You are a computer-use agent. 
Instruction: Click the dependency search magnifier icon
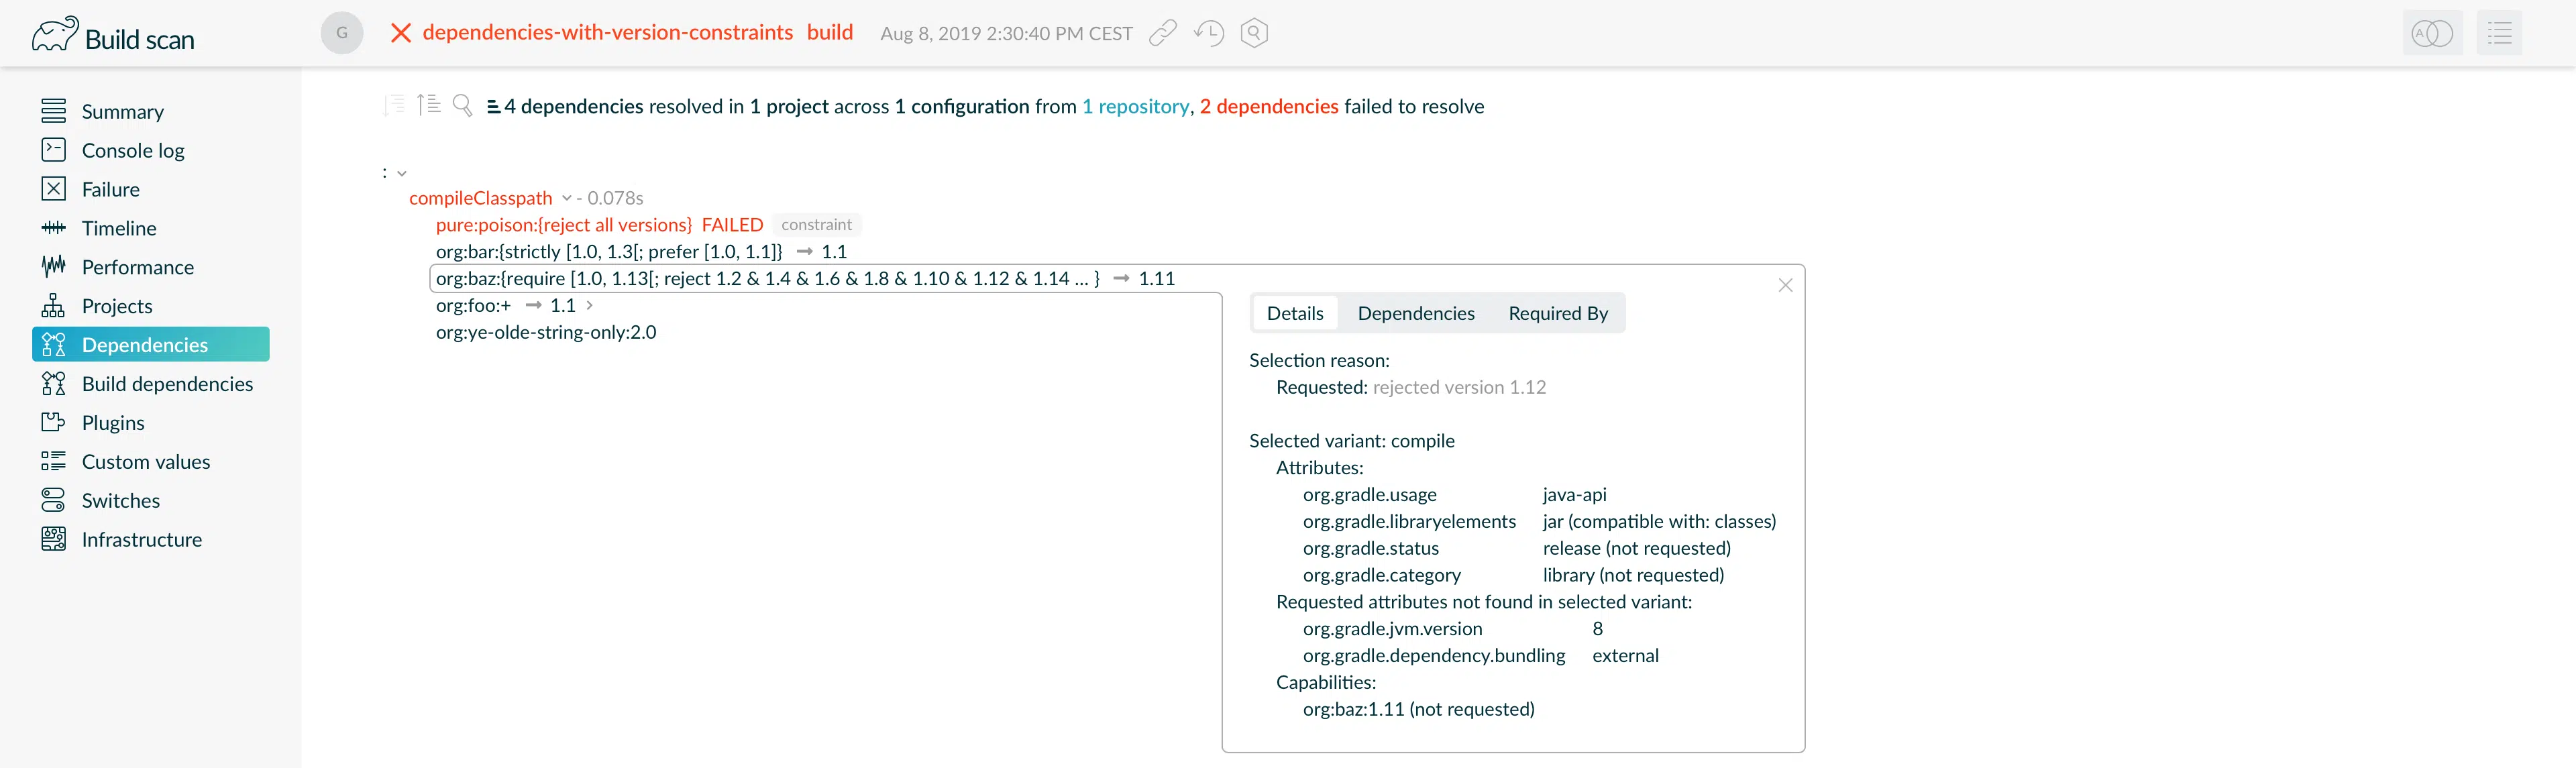tap(462, 105)
